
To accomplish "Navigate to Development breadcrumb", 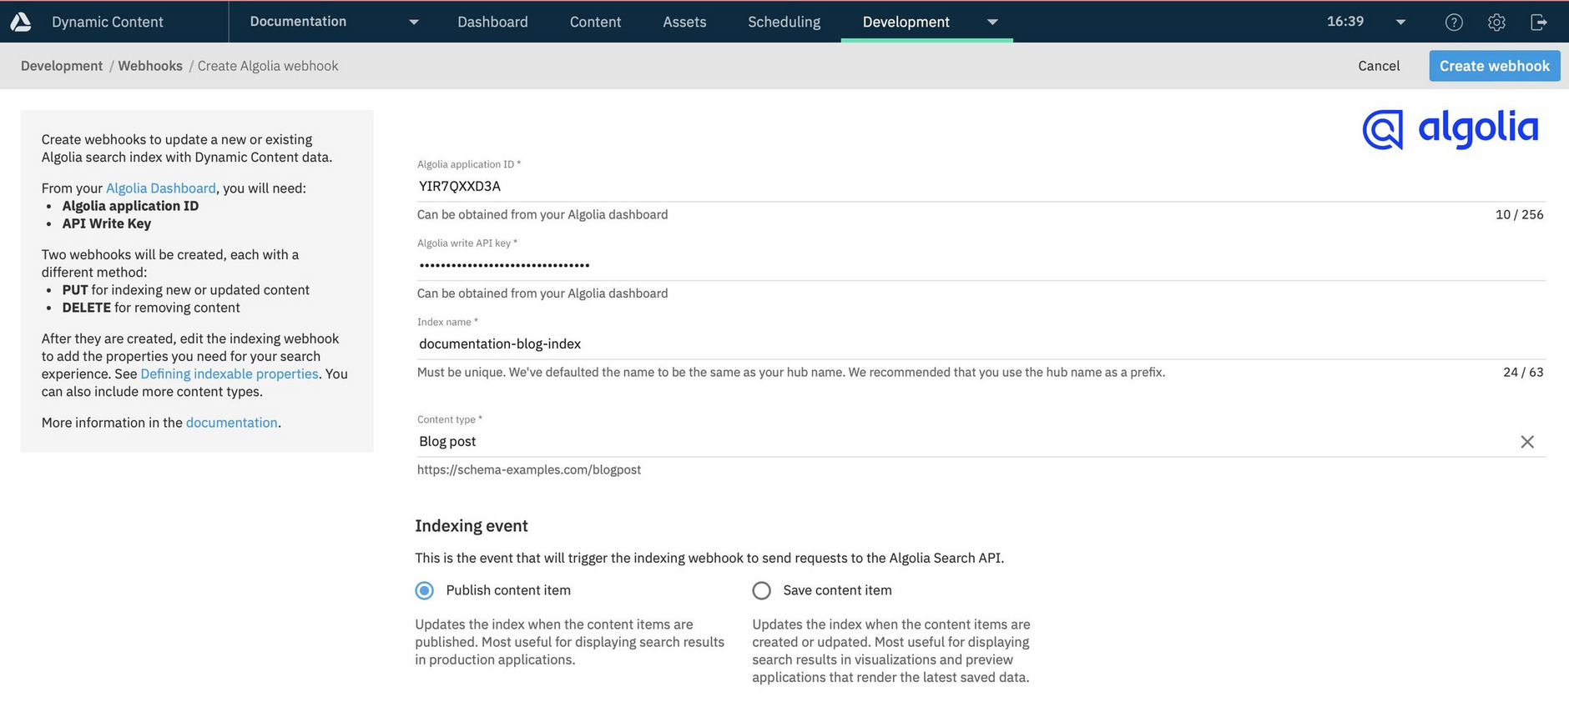I will tap(62, 66).
